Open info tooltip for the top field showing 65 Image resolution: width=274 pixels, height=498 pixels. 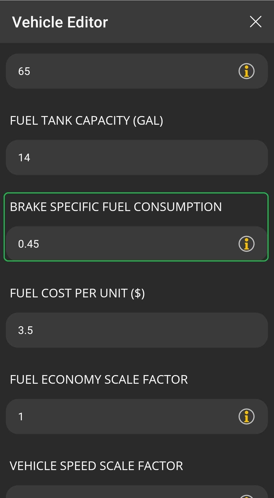pos(247,71)
